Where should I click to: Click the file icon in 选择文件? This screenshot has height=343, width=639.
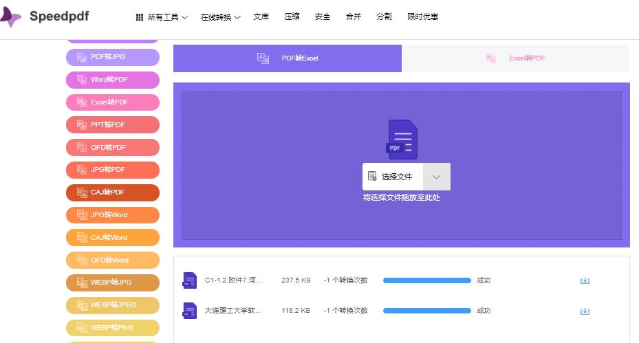pyautogui.click(x=372, y=176)
